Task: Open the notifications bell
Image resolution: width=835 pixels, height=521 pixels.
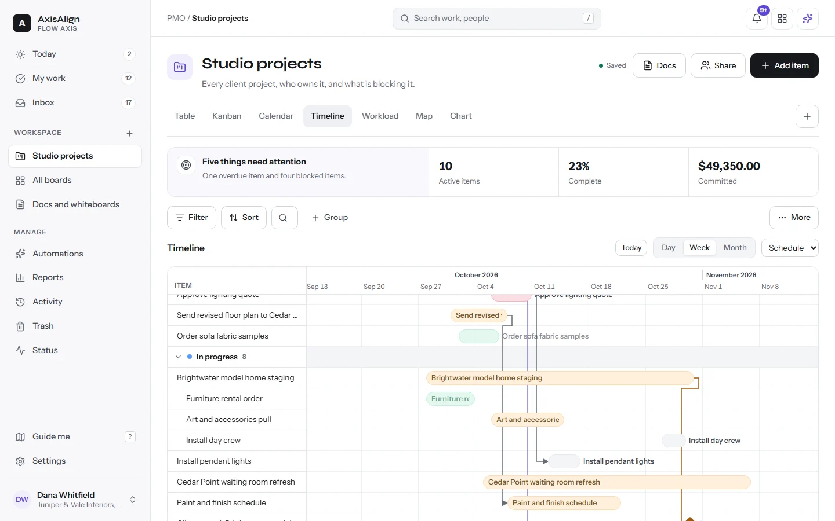Action: coord(757,19)
